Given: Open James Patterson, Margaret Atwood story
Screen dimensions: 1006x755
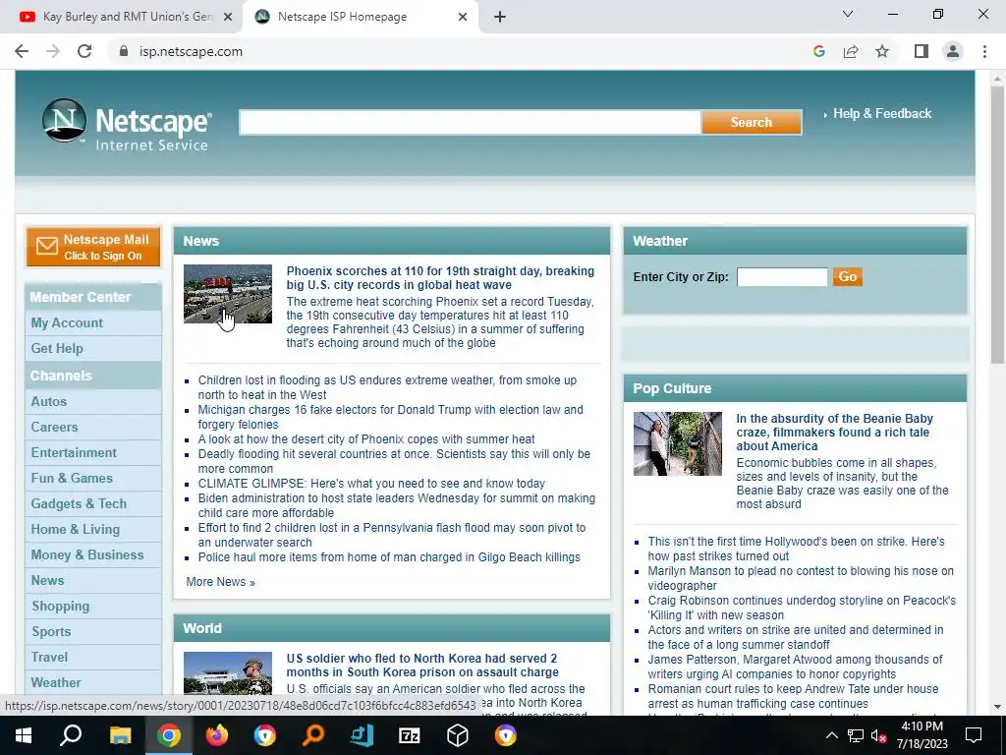Looking at the screenshot, I should 795,667.
